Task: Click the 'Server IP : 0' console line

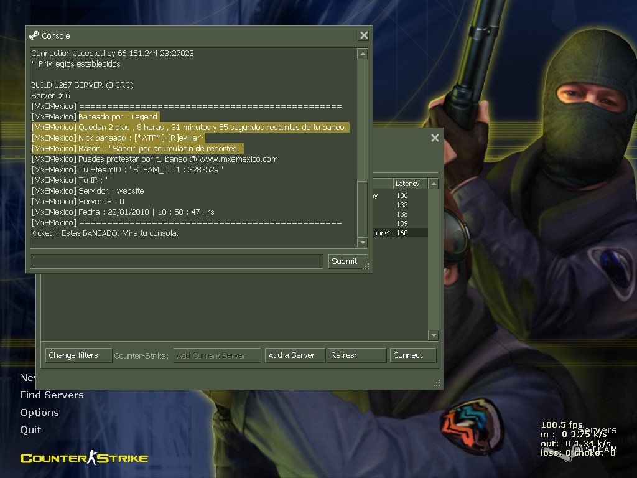Action: point(78,201)
